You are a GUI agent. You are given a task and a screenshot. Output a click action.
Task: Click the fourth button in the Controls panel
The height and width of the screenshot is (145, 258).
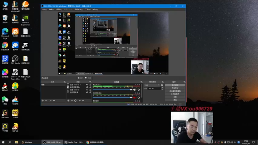[175, 94]
